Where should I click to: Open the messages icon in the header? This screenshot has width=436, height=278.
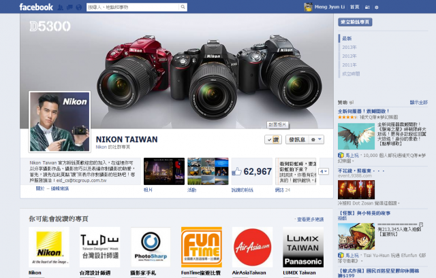69,7
